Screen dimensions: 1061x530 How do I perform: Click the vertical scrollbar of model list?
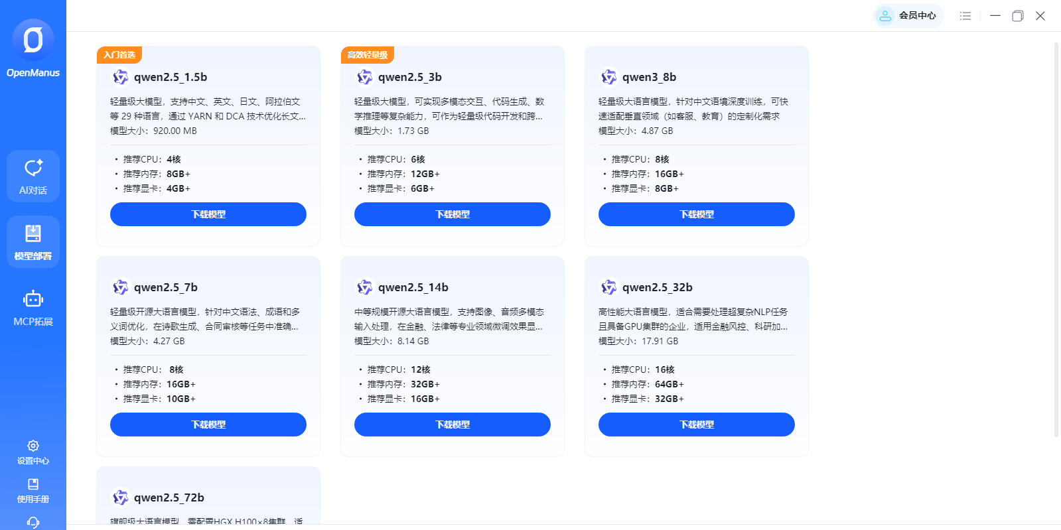click(x=1056, y=239)
